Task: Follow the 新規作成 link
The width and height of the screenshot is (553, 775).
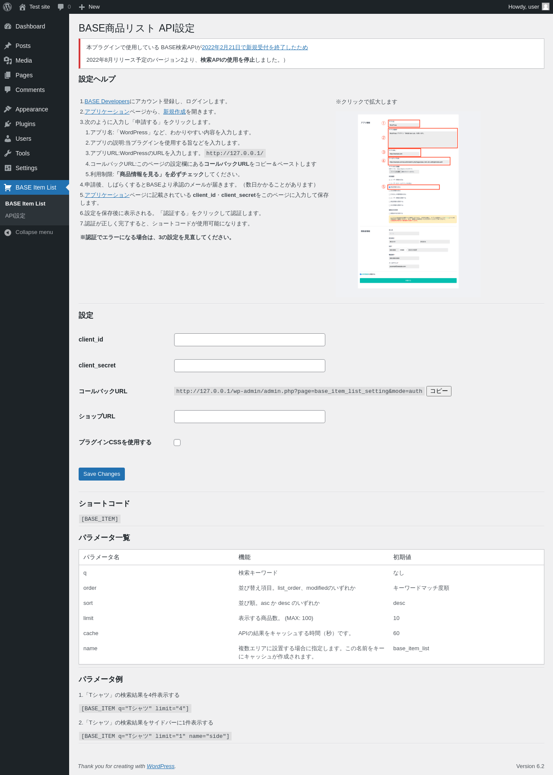Action: 175,112
